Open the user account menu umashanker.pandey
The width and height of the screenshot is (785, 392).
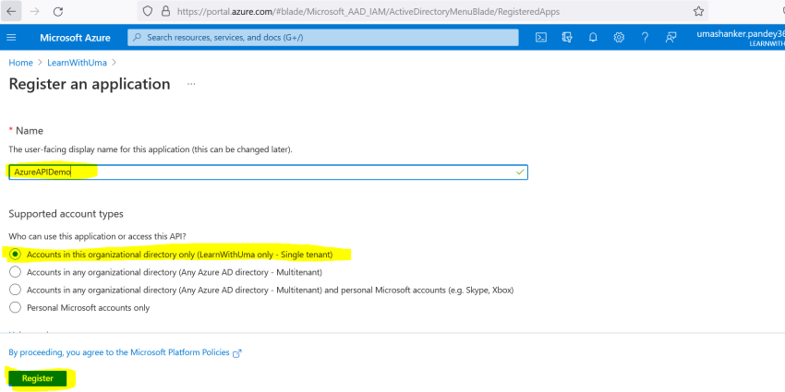click(x=739, y=38)
